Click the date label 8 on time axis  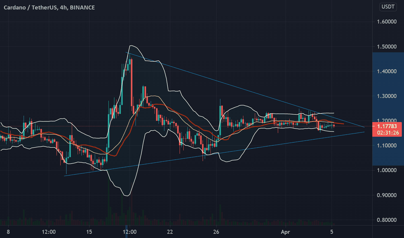click(8, 232)
